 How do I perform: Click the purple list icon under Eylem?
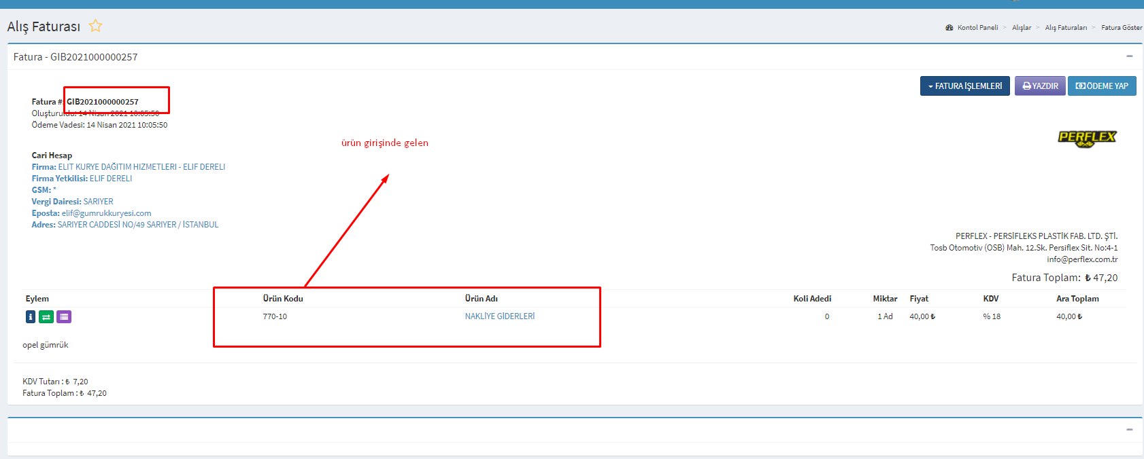coord(64,317)
